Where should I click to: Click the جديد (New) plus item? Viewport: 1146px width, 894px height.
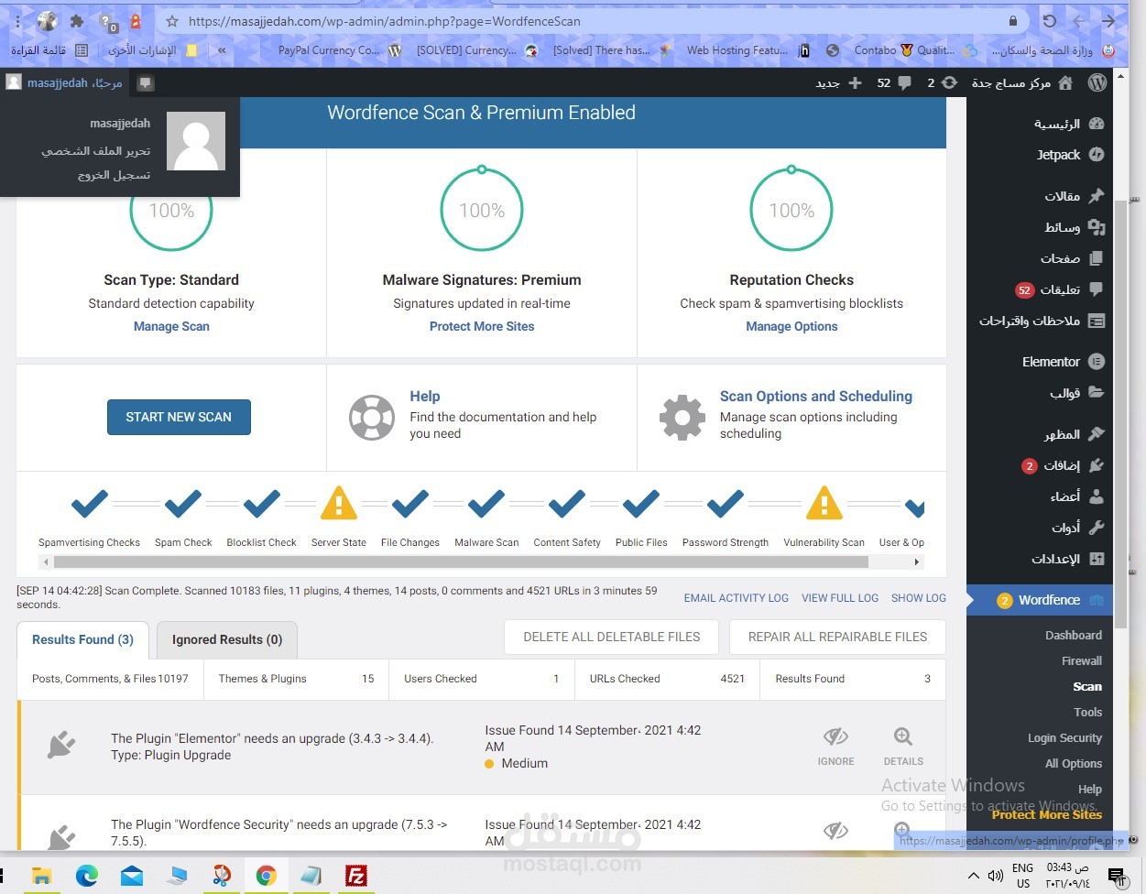(x=839, y=82)
